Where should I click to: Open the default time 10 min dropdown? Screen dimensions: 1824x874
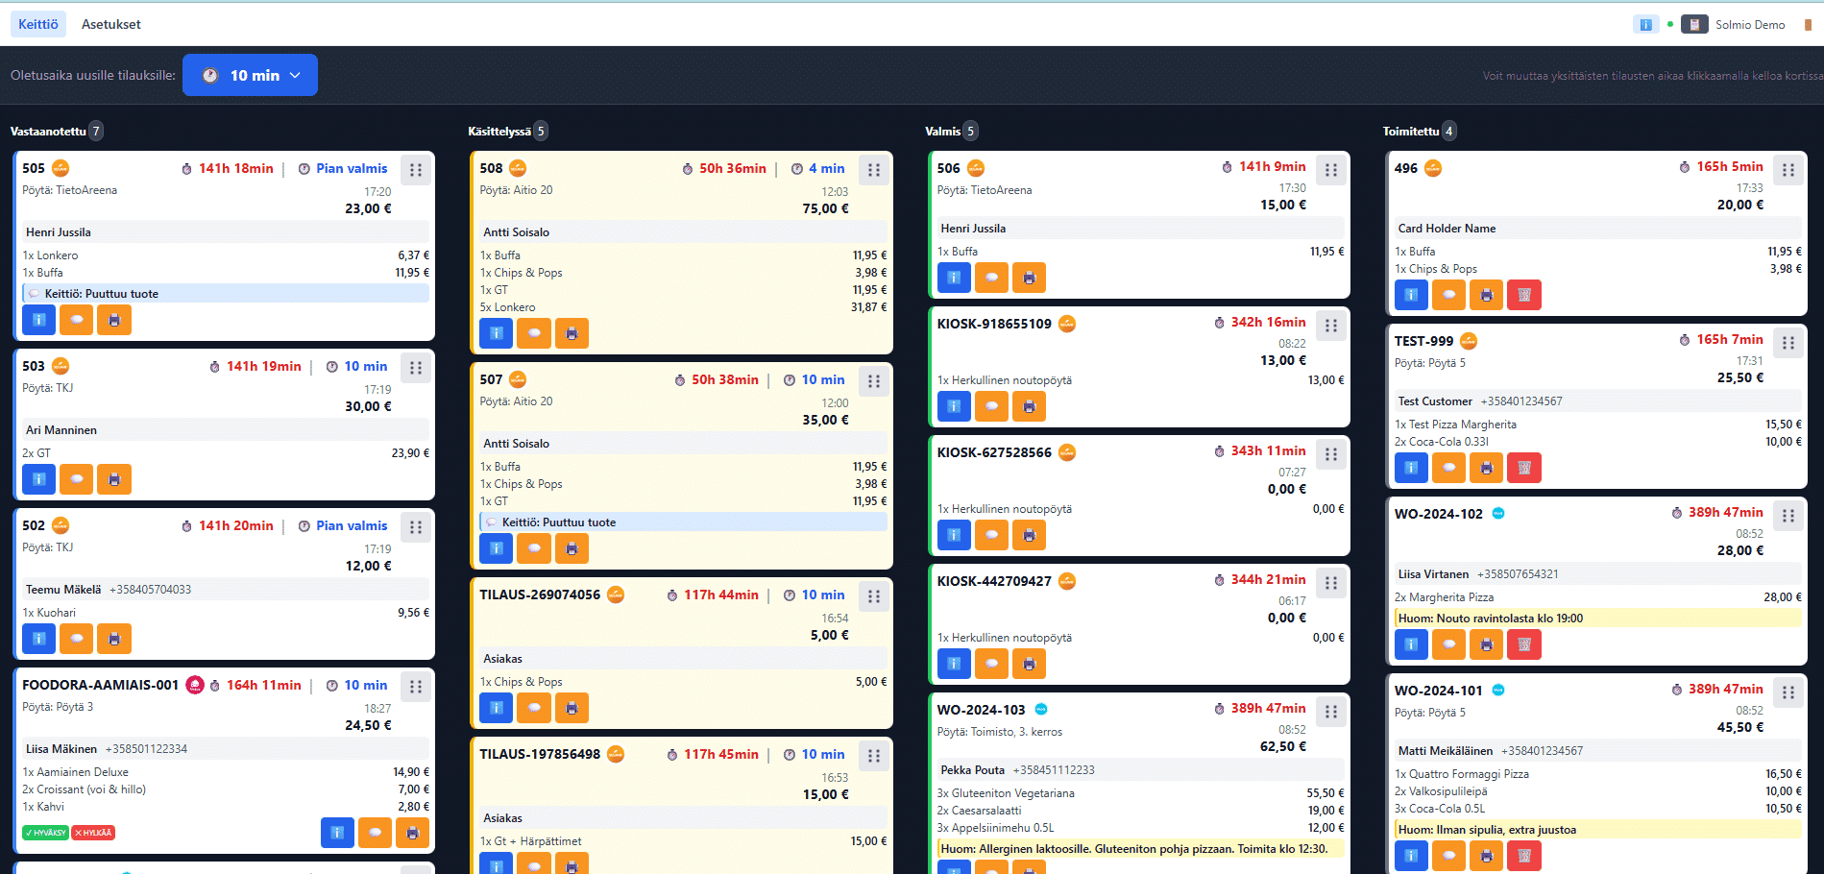(250, 75)
